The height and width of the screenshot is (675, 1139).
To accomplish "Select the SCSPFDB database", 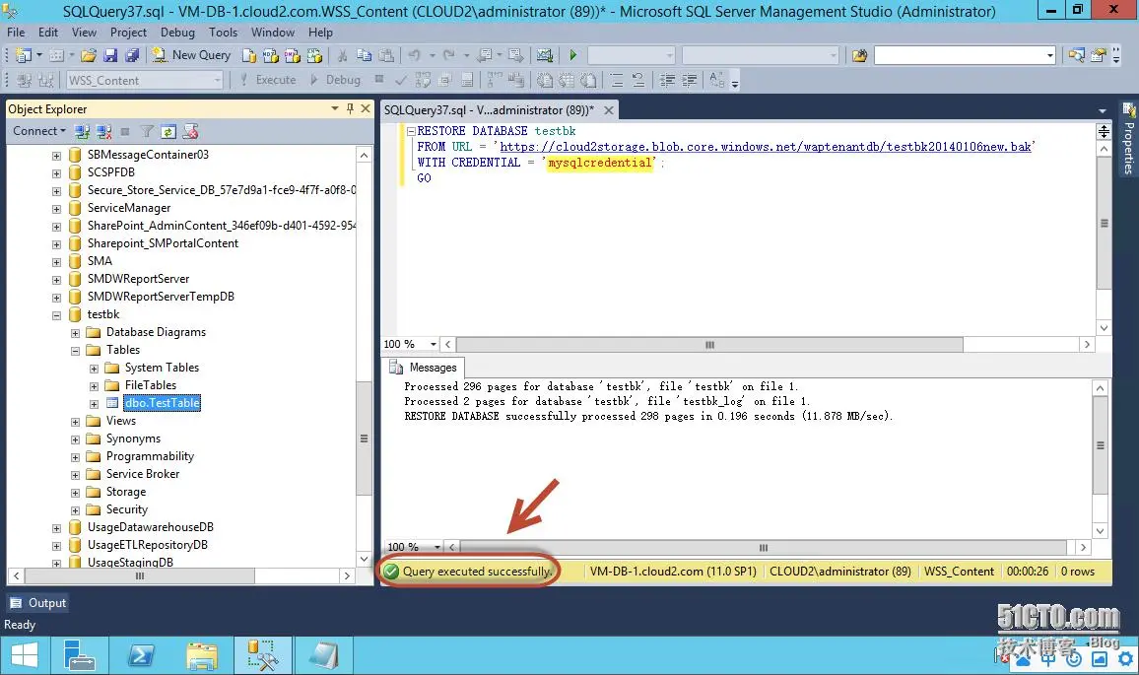I will click(x=111, y=172).
